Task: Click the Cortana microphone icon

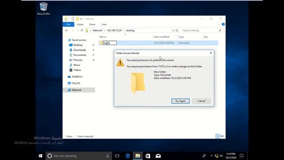Action: pyautogui.click(x=108, y=156)
